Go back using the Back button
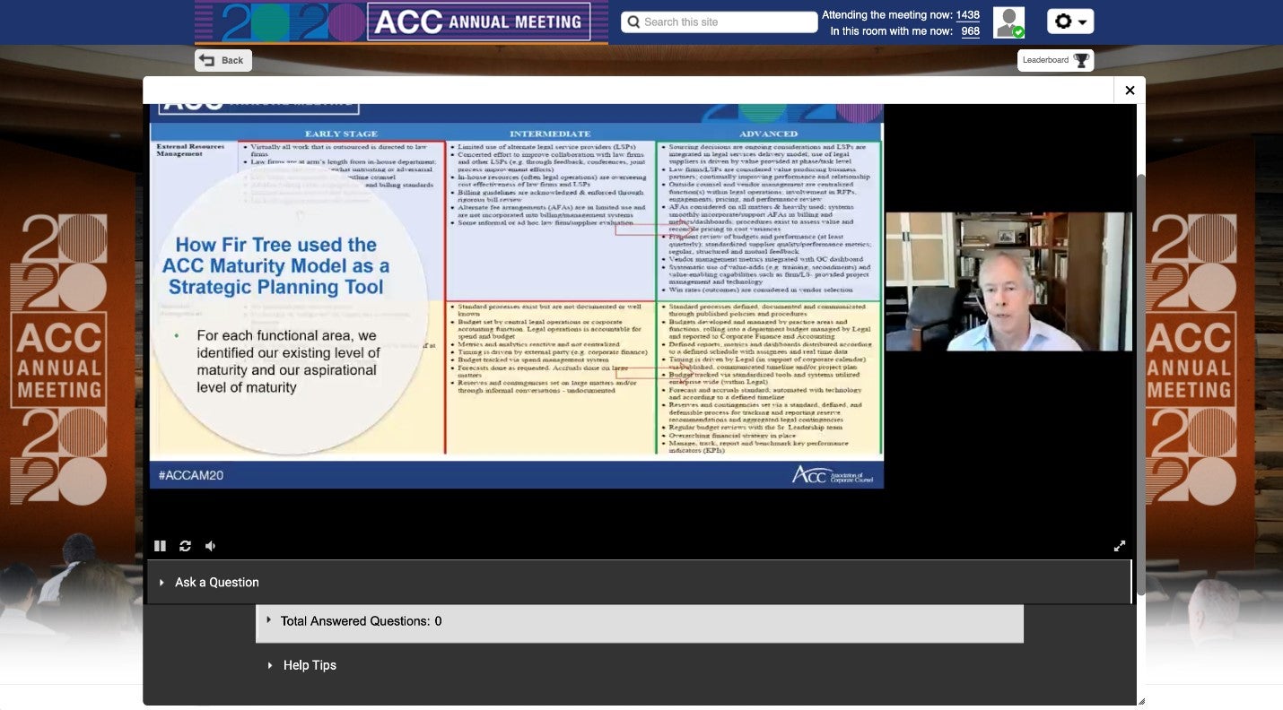Screen dimensions: 1283x710 coord(223,60)
